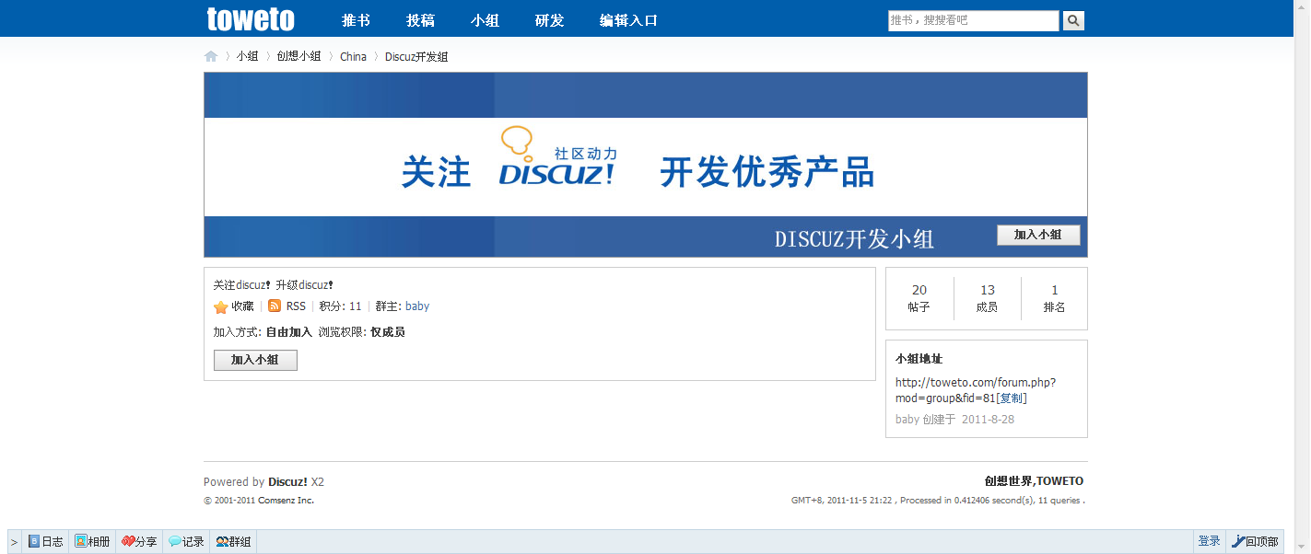This screenshot has width=1311, height=554.
Task: Click 创想小组 in the breadcrumb
Action: click(x=298, y=56)
